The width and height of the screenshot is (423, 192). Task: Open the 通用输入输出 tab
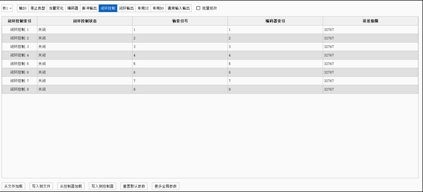[x=179, y=8]
